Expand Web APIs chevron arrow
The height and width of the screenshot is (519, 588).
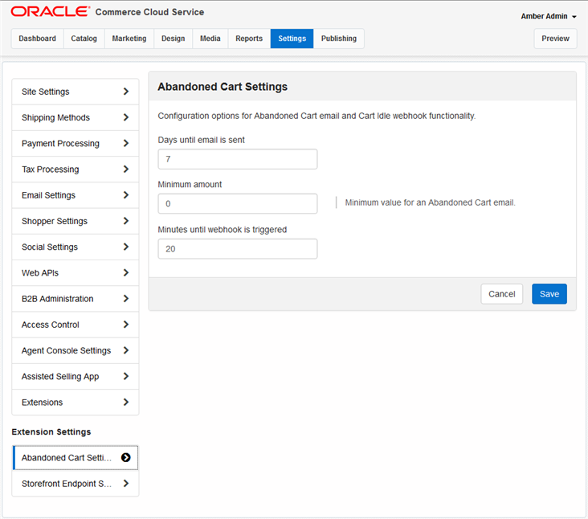click(x=126, y=272)
